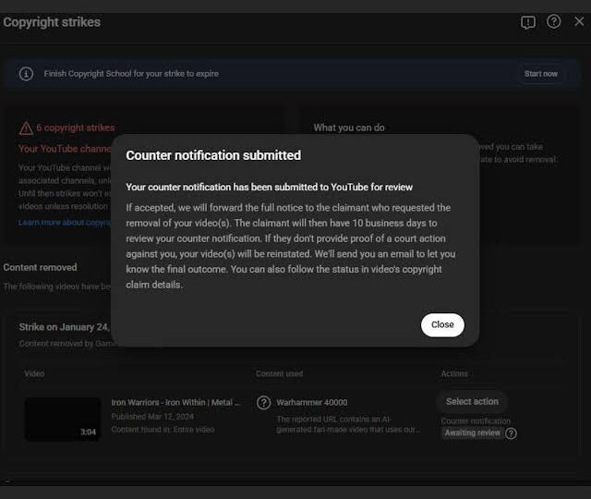Image resolution: width=591 pixels, height=499 pixels.
Task: Close the Copyright strikes panel with X
Action: pos(579,21)
